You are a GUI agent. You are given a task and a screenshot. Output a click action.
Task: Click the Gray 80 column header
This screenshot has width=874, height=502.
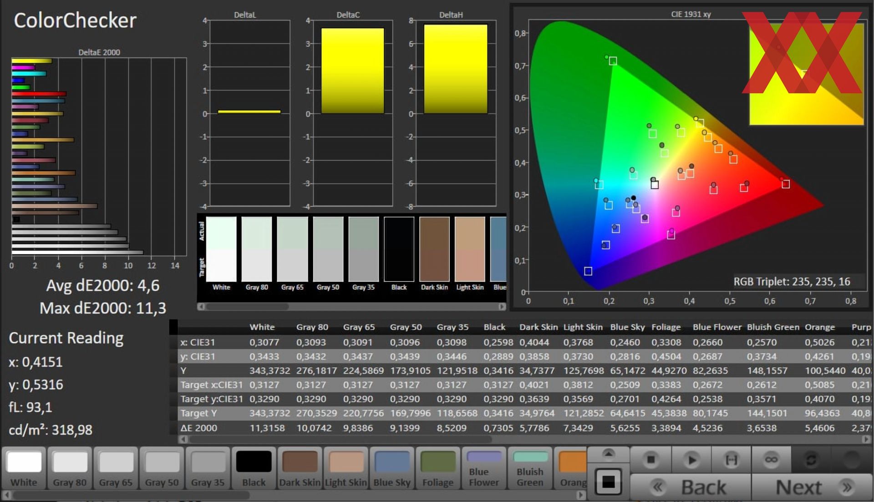312,327
